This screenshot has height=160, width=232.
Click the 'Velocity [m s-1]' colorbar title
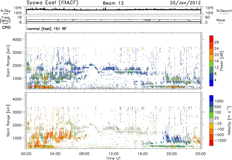click(229, 120)
